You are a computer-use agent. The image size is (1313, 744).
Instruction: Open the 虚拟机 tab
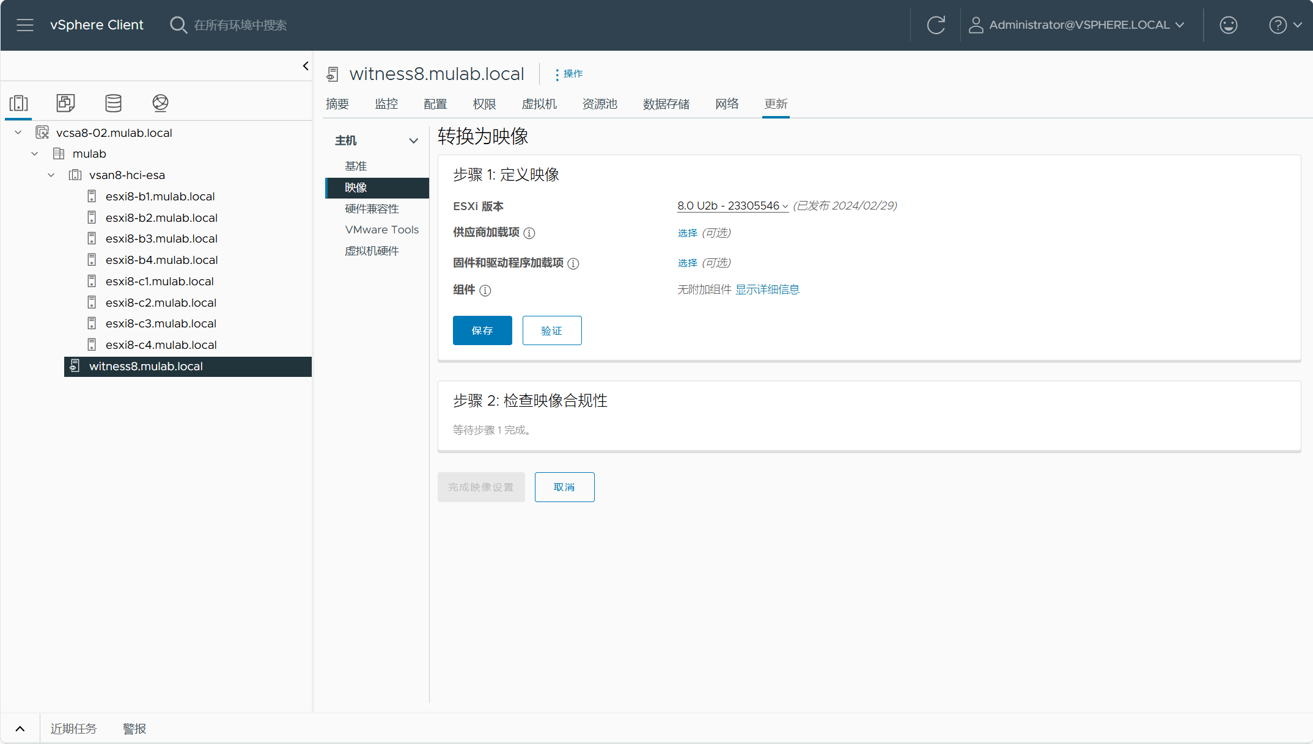(x=539, y=104)
